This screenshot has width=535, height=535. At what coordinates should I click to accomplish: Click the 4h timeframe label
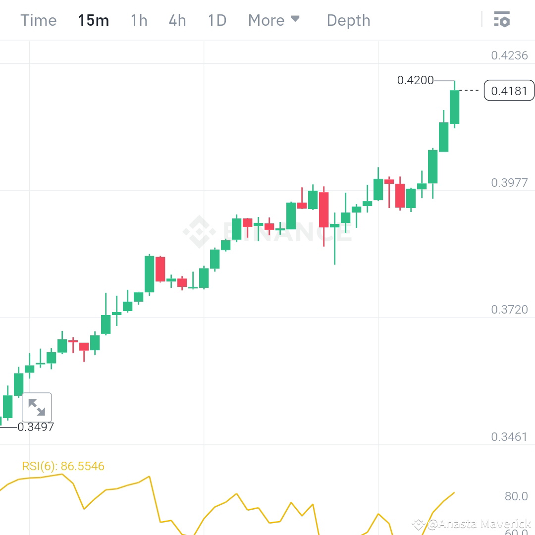[177, 20]
